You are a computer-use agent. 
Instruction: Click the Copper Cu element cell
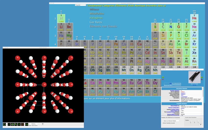[x=139, y=44]
